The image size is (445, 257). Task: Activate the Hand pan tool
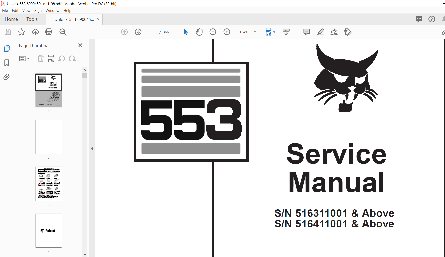point(199,32)
